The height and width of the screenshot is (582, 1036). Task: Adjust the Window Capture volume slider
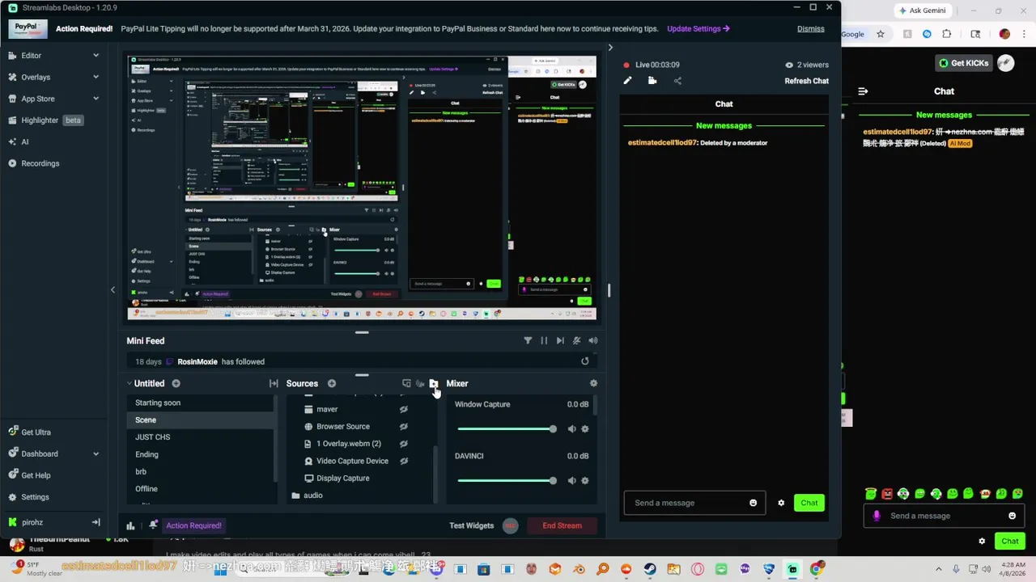pyautogui.click(x=507, y=428)
